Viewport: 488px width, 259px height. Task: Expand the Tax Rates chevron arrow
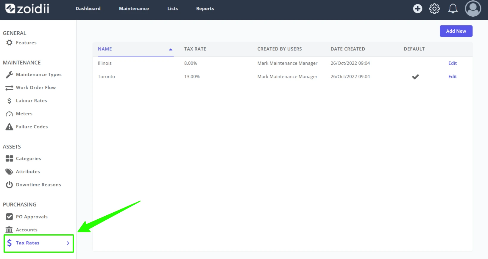click(x=68, y=243)
